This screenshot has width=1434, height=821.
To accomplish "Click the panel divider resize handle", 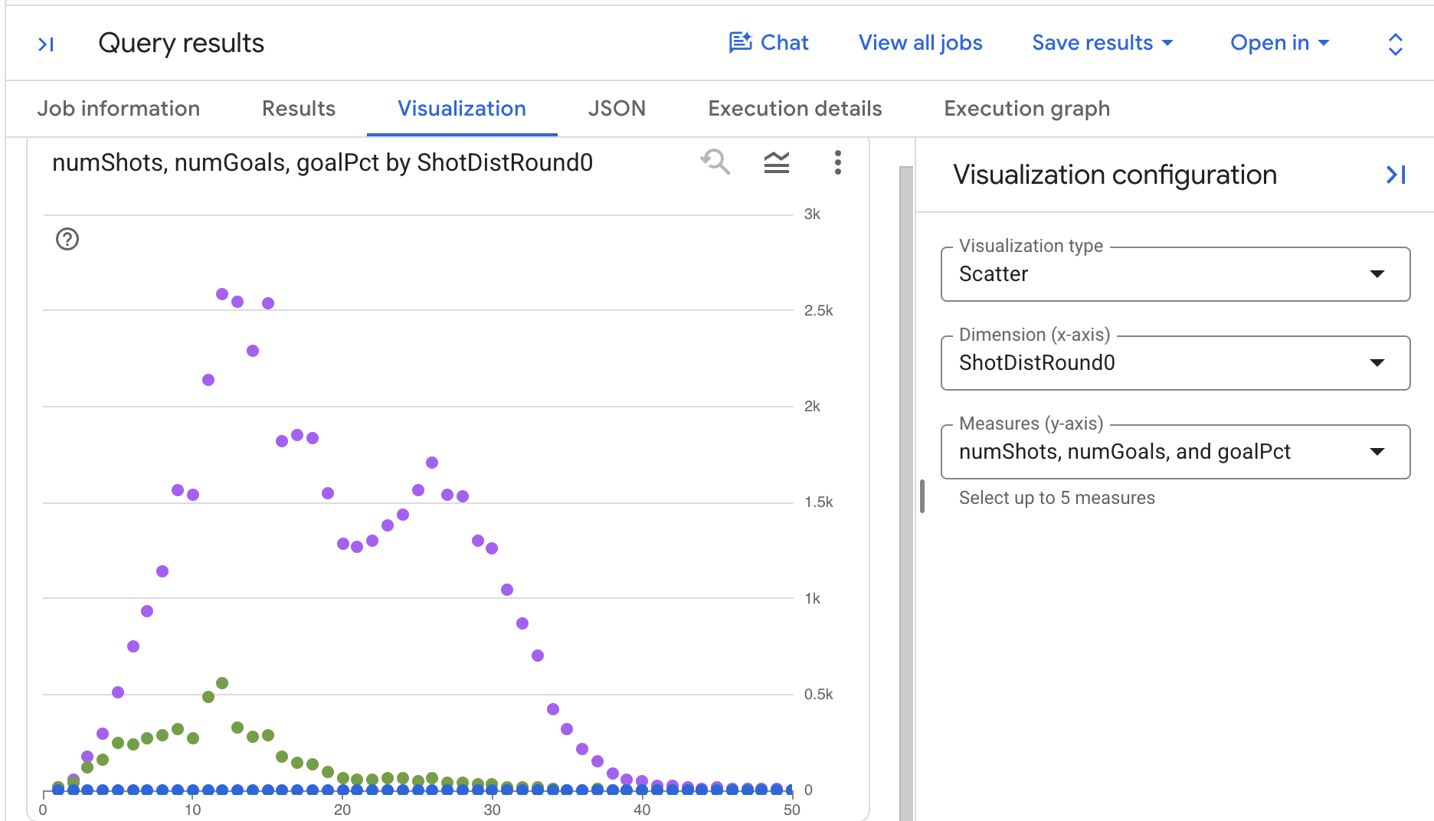I will click(x=922, y=496).
